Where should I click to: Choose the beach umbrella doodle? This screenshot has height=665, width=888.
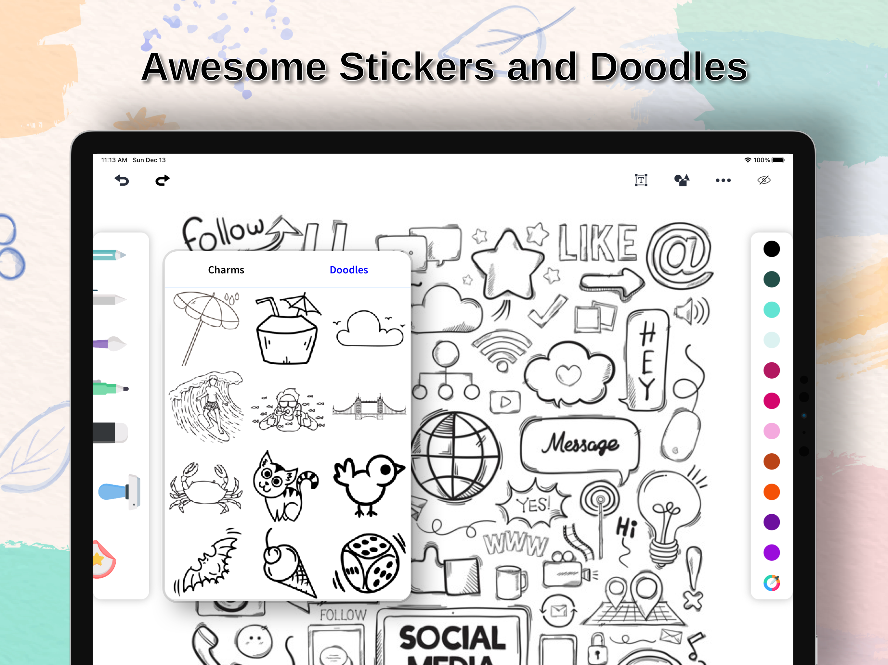(x=206, y=327)
